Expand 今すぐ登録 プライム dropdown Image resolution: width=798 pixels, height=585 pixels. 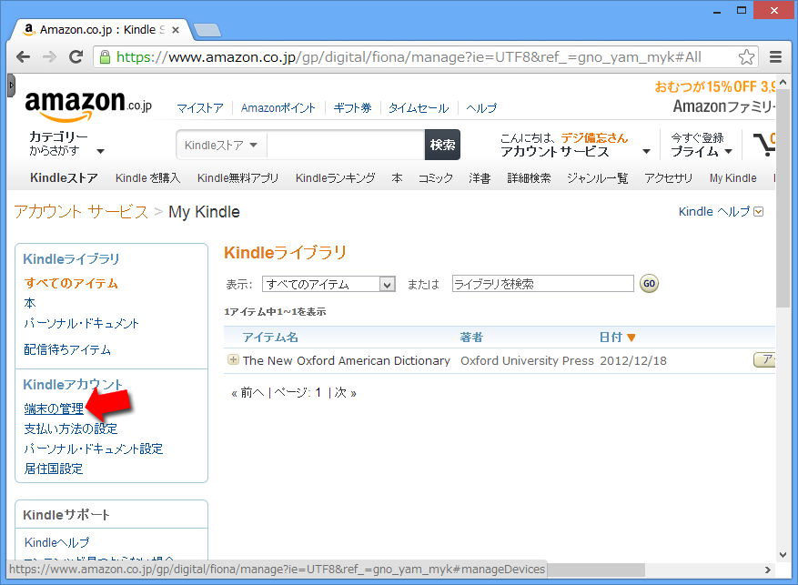(702, 145)
